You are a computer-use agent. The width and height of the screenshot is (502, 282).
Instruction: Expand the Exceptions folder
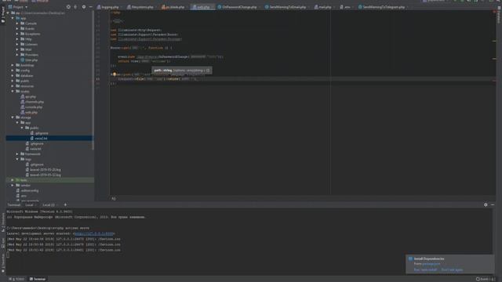(x=17, y=34)
